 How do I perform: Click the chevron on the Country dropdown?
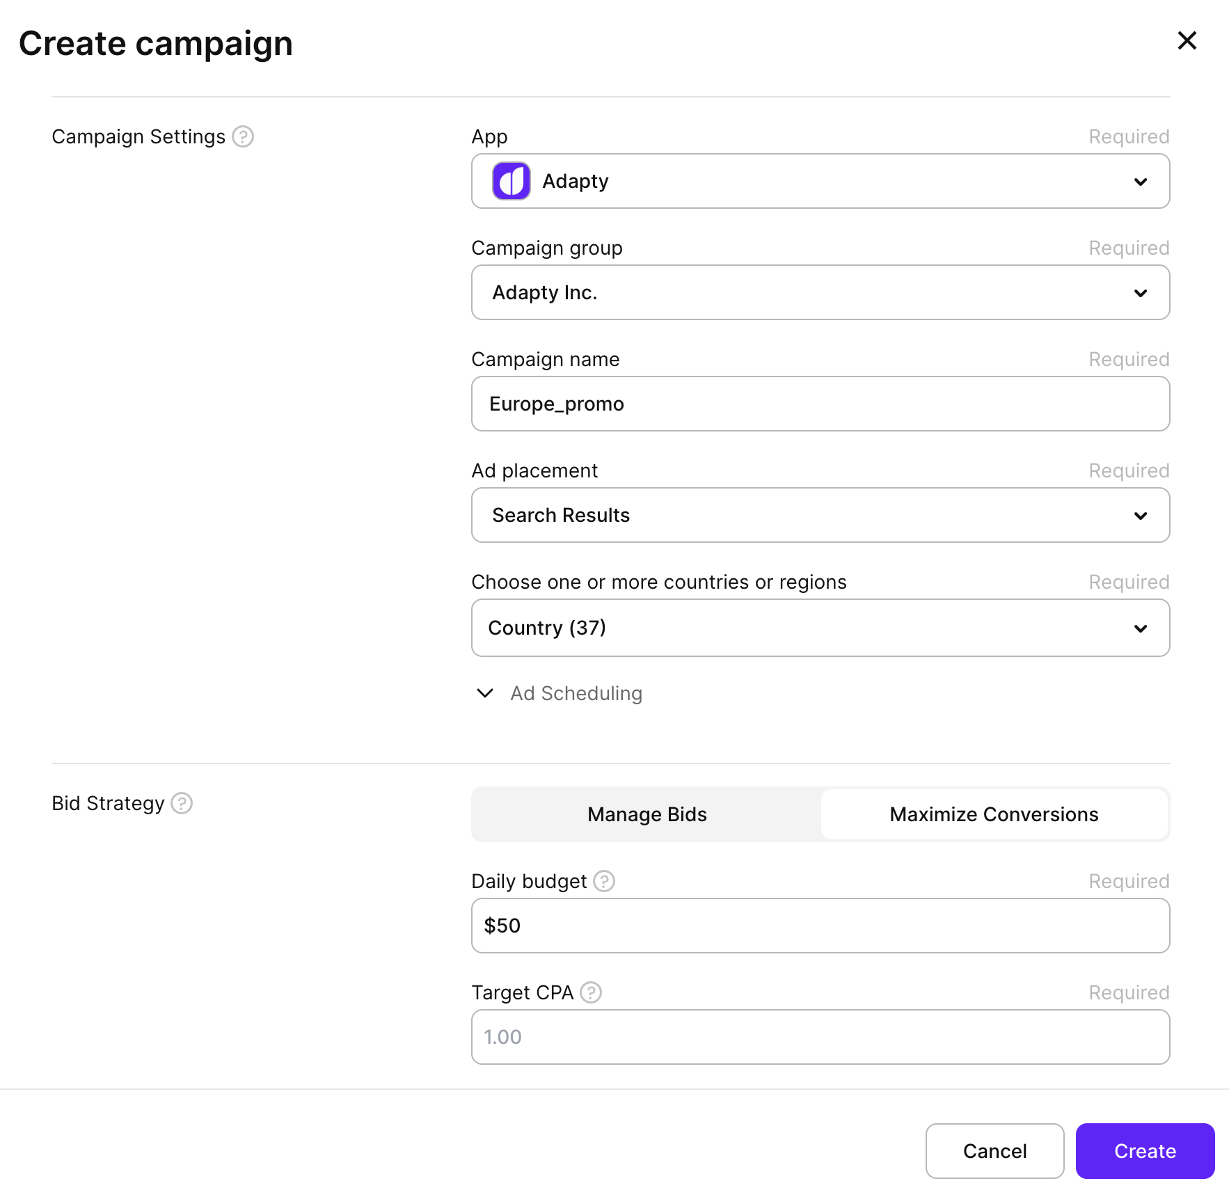[x=1140, y=628]
